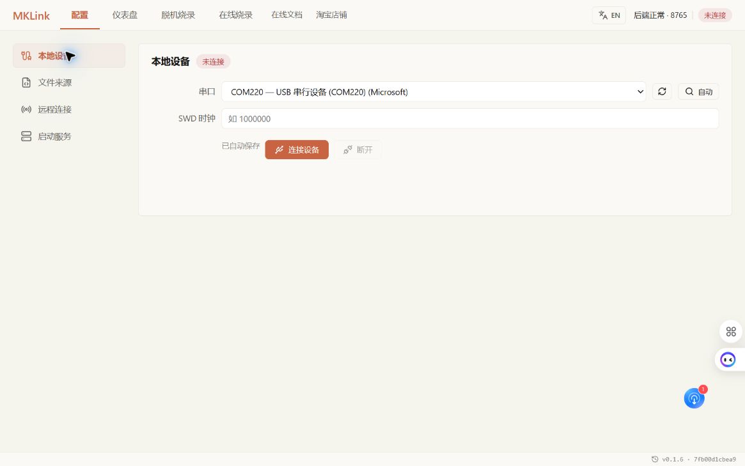Click the top-right 未连接 status badge
This screenshot has width=745, height=466.
click(714, 15)
